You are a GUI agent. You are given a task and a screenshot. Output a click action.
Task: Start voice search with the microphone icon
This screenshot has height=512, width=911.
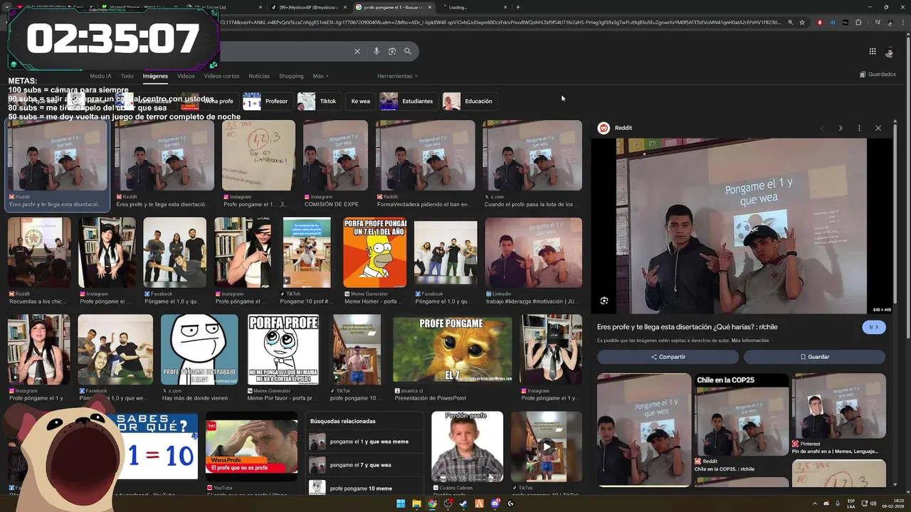click(x=376, y=51)
